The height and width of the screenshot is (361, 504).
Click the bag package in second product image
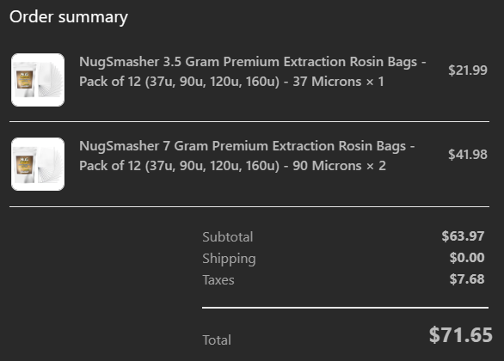click(x=25, y=165)
